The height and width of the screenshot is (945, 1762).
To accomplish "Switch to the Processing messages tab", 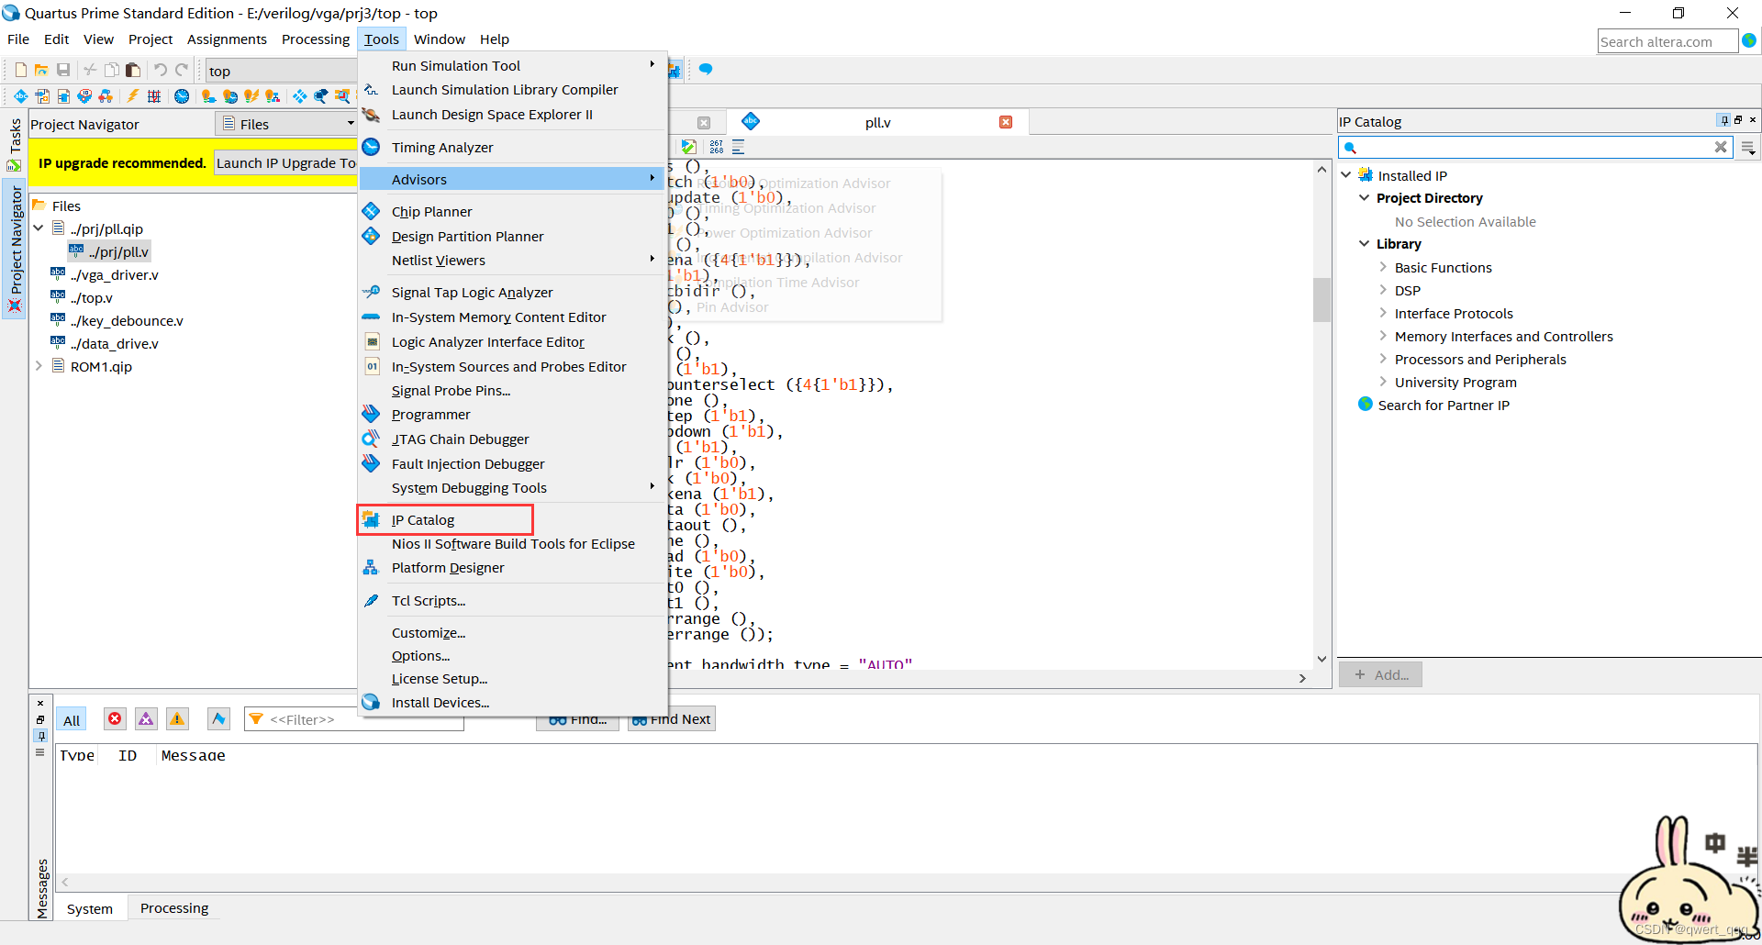I will click(x=174, y=908).
